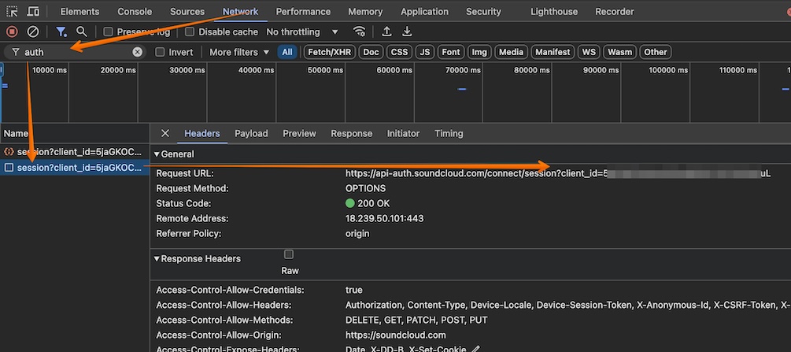
Task: Open the Payload tab
Action: pos(251,133)
